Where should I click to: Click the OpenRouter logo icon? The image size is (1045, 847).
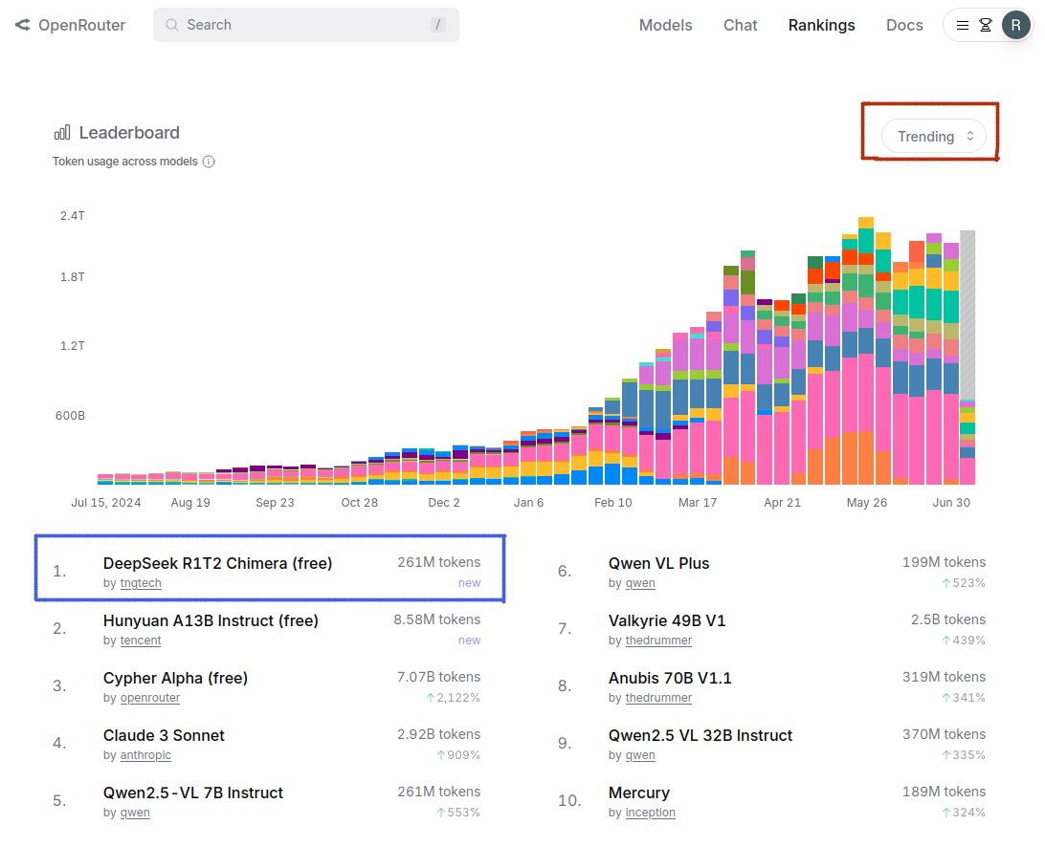pyautogui.click(x=23, y=25)
